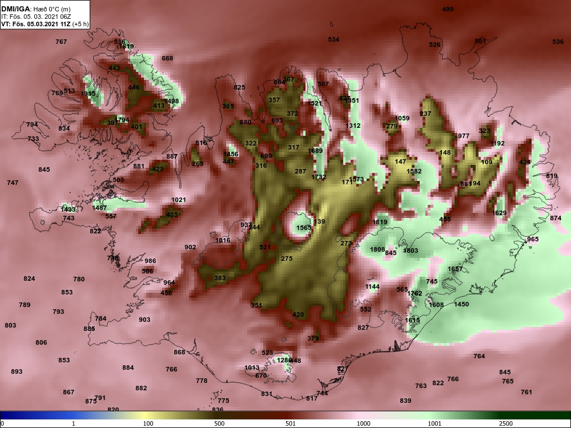Click the map value 1013
This screenshot has width=571, height=428.
(x=252, y=368)
